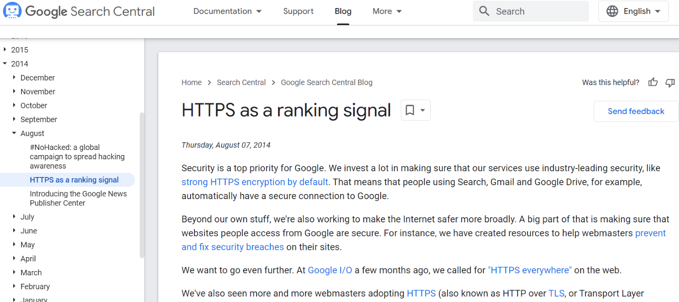The height and width of the screenshot is (302, 679).
Task: Open the prevent and fix security breaches link
Action: click(x=233, y=247)
